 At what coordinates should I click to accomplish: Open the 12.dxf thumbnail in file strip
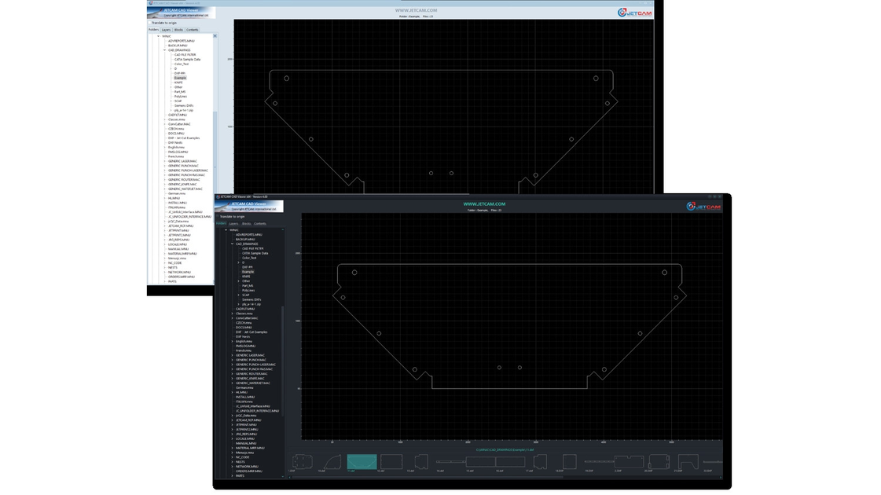click(x=391, y=462)
